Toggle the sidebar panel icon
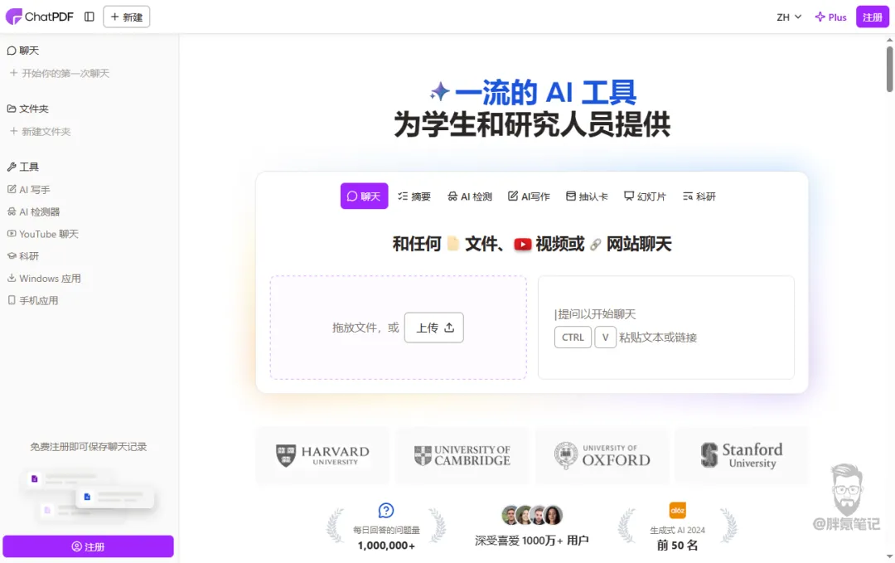Viewport: 895px width, 563px height. [x=89, y=17]
